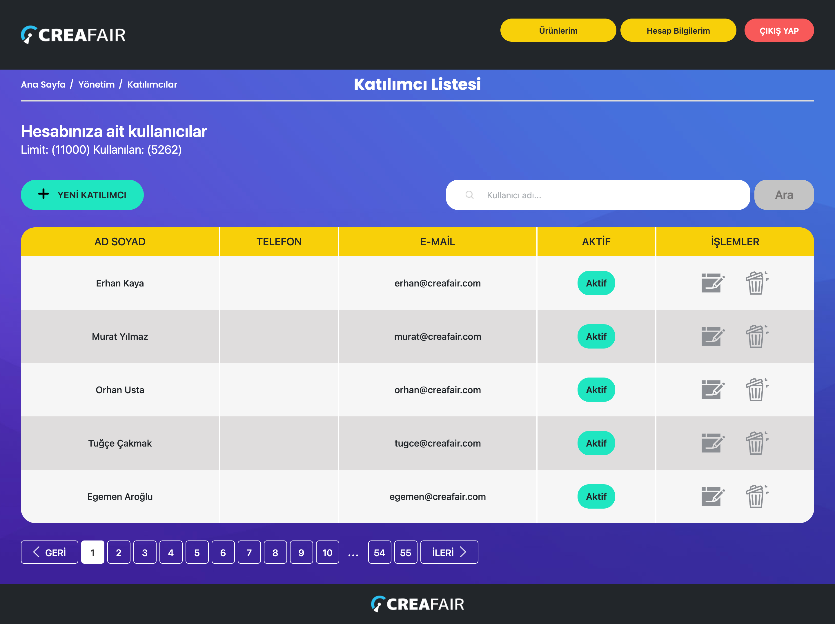Click the AD SOYAD column header
The image size is (835, 624).
(120, 242)
